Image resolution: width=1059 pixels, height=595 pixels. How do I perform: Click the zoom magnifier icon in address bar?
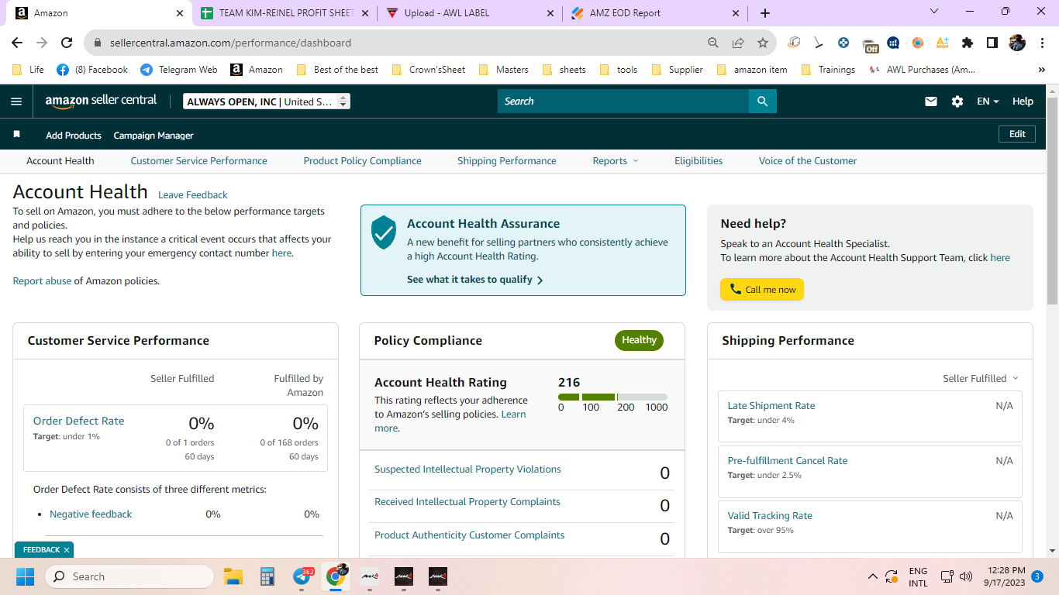pyautogui.click(x=713, y=43)
